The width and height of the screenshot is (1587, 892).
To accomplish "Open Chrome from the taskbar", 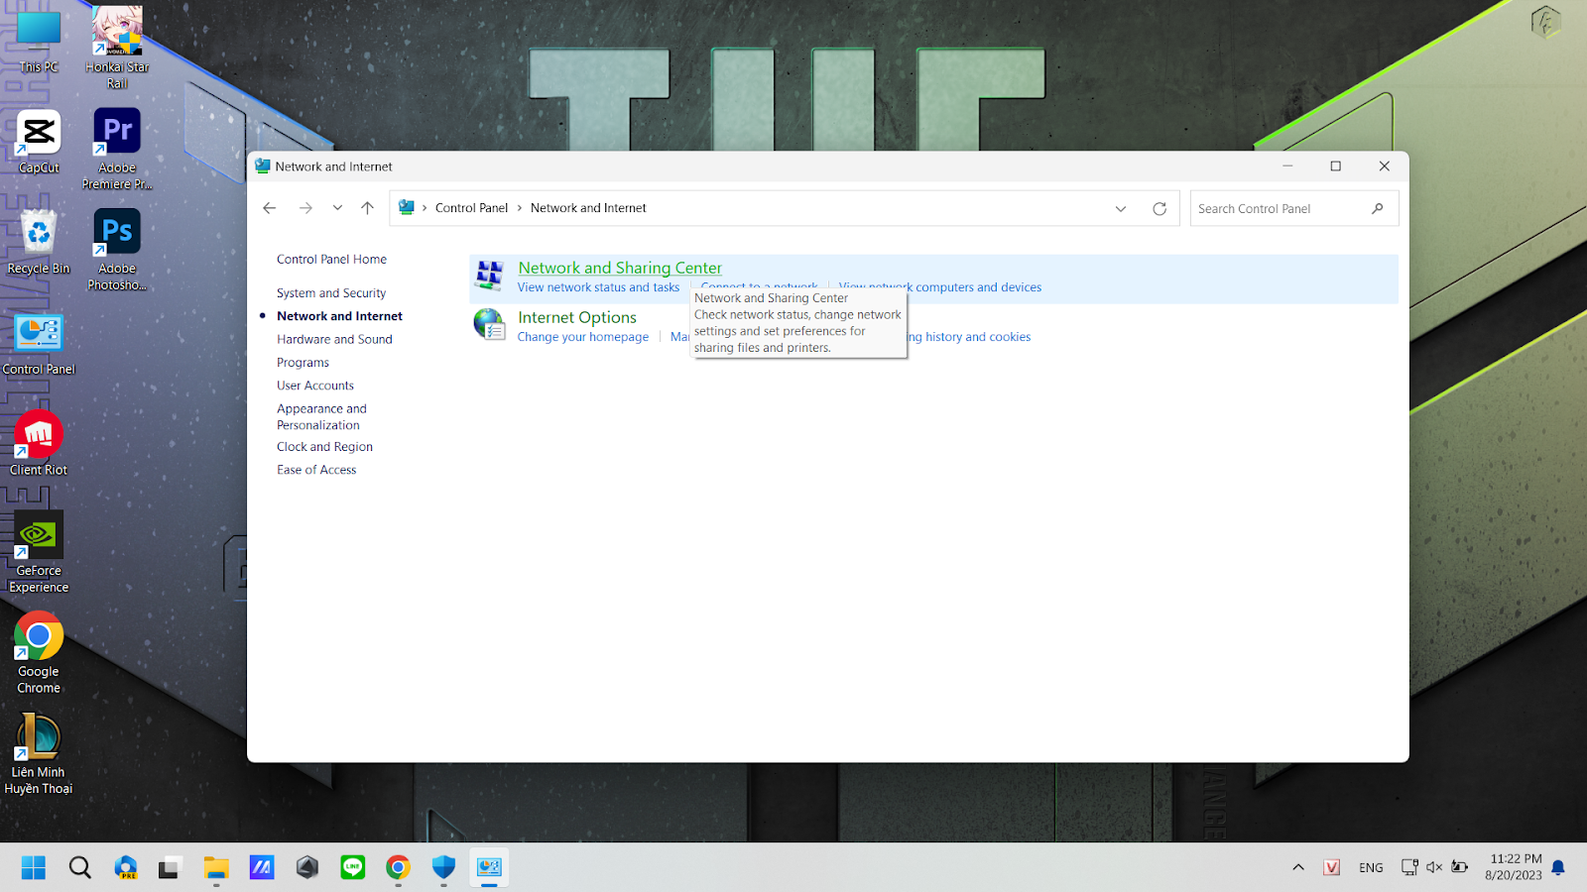I will 398,867.
